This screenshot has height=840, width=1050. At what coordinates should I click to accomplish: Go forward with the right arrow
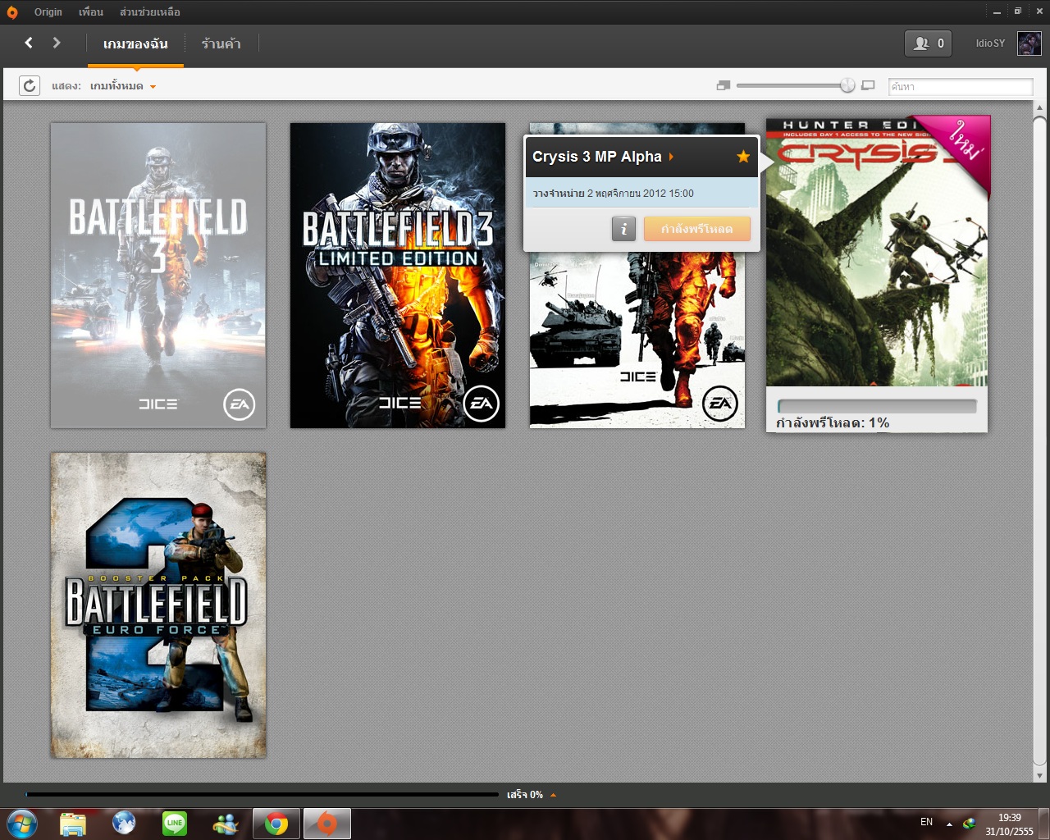coord(57,43)
